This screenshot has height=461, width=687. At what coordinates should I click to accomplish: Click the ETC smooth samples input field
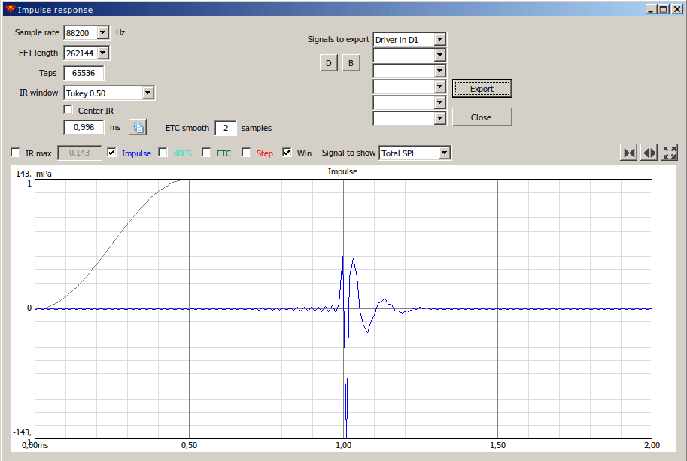226,128
